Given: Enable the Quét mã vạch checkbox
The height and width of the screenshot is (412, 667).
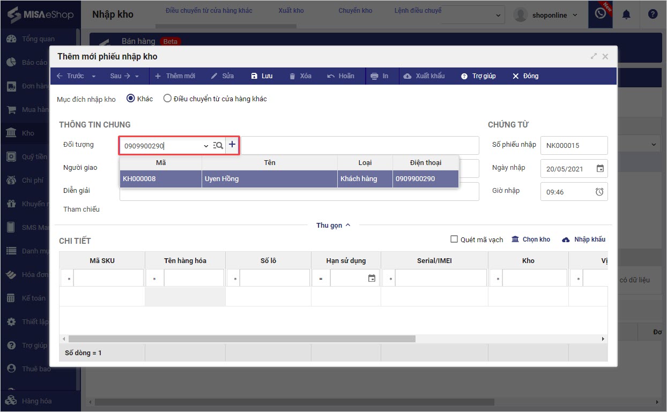Looking at the screenshot, I should click(454, 239).
